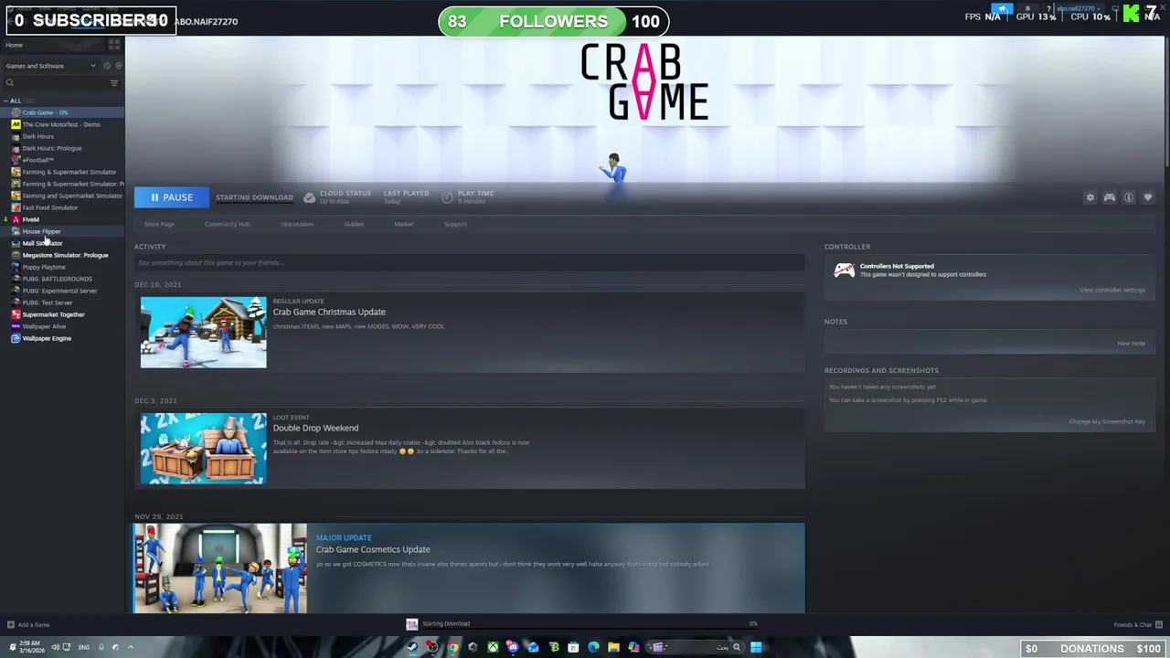Select House Flipper in library
The width and height of the screenshot is (1170, 658).
tap(62, 231)
